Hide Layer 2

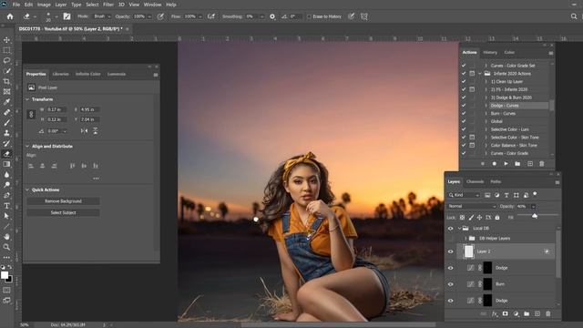(450, 251)
